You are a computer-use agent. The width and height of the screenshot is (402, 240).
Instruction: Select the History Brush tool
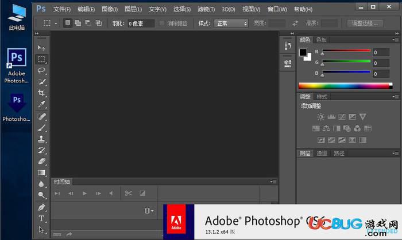[41, 150]
